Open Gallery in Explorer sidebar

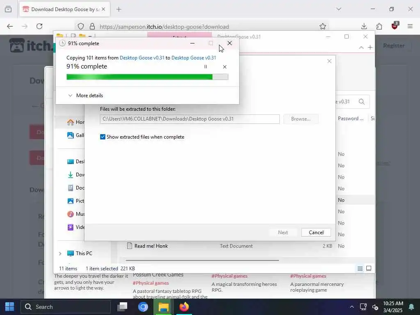pos(75,135)
